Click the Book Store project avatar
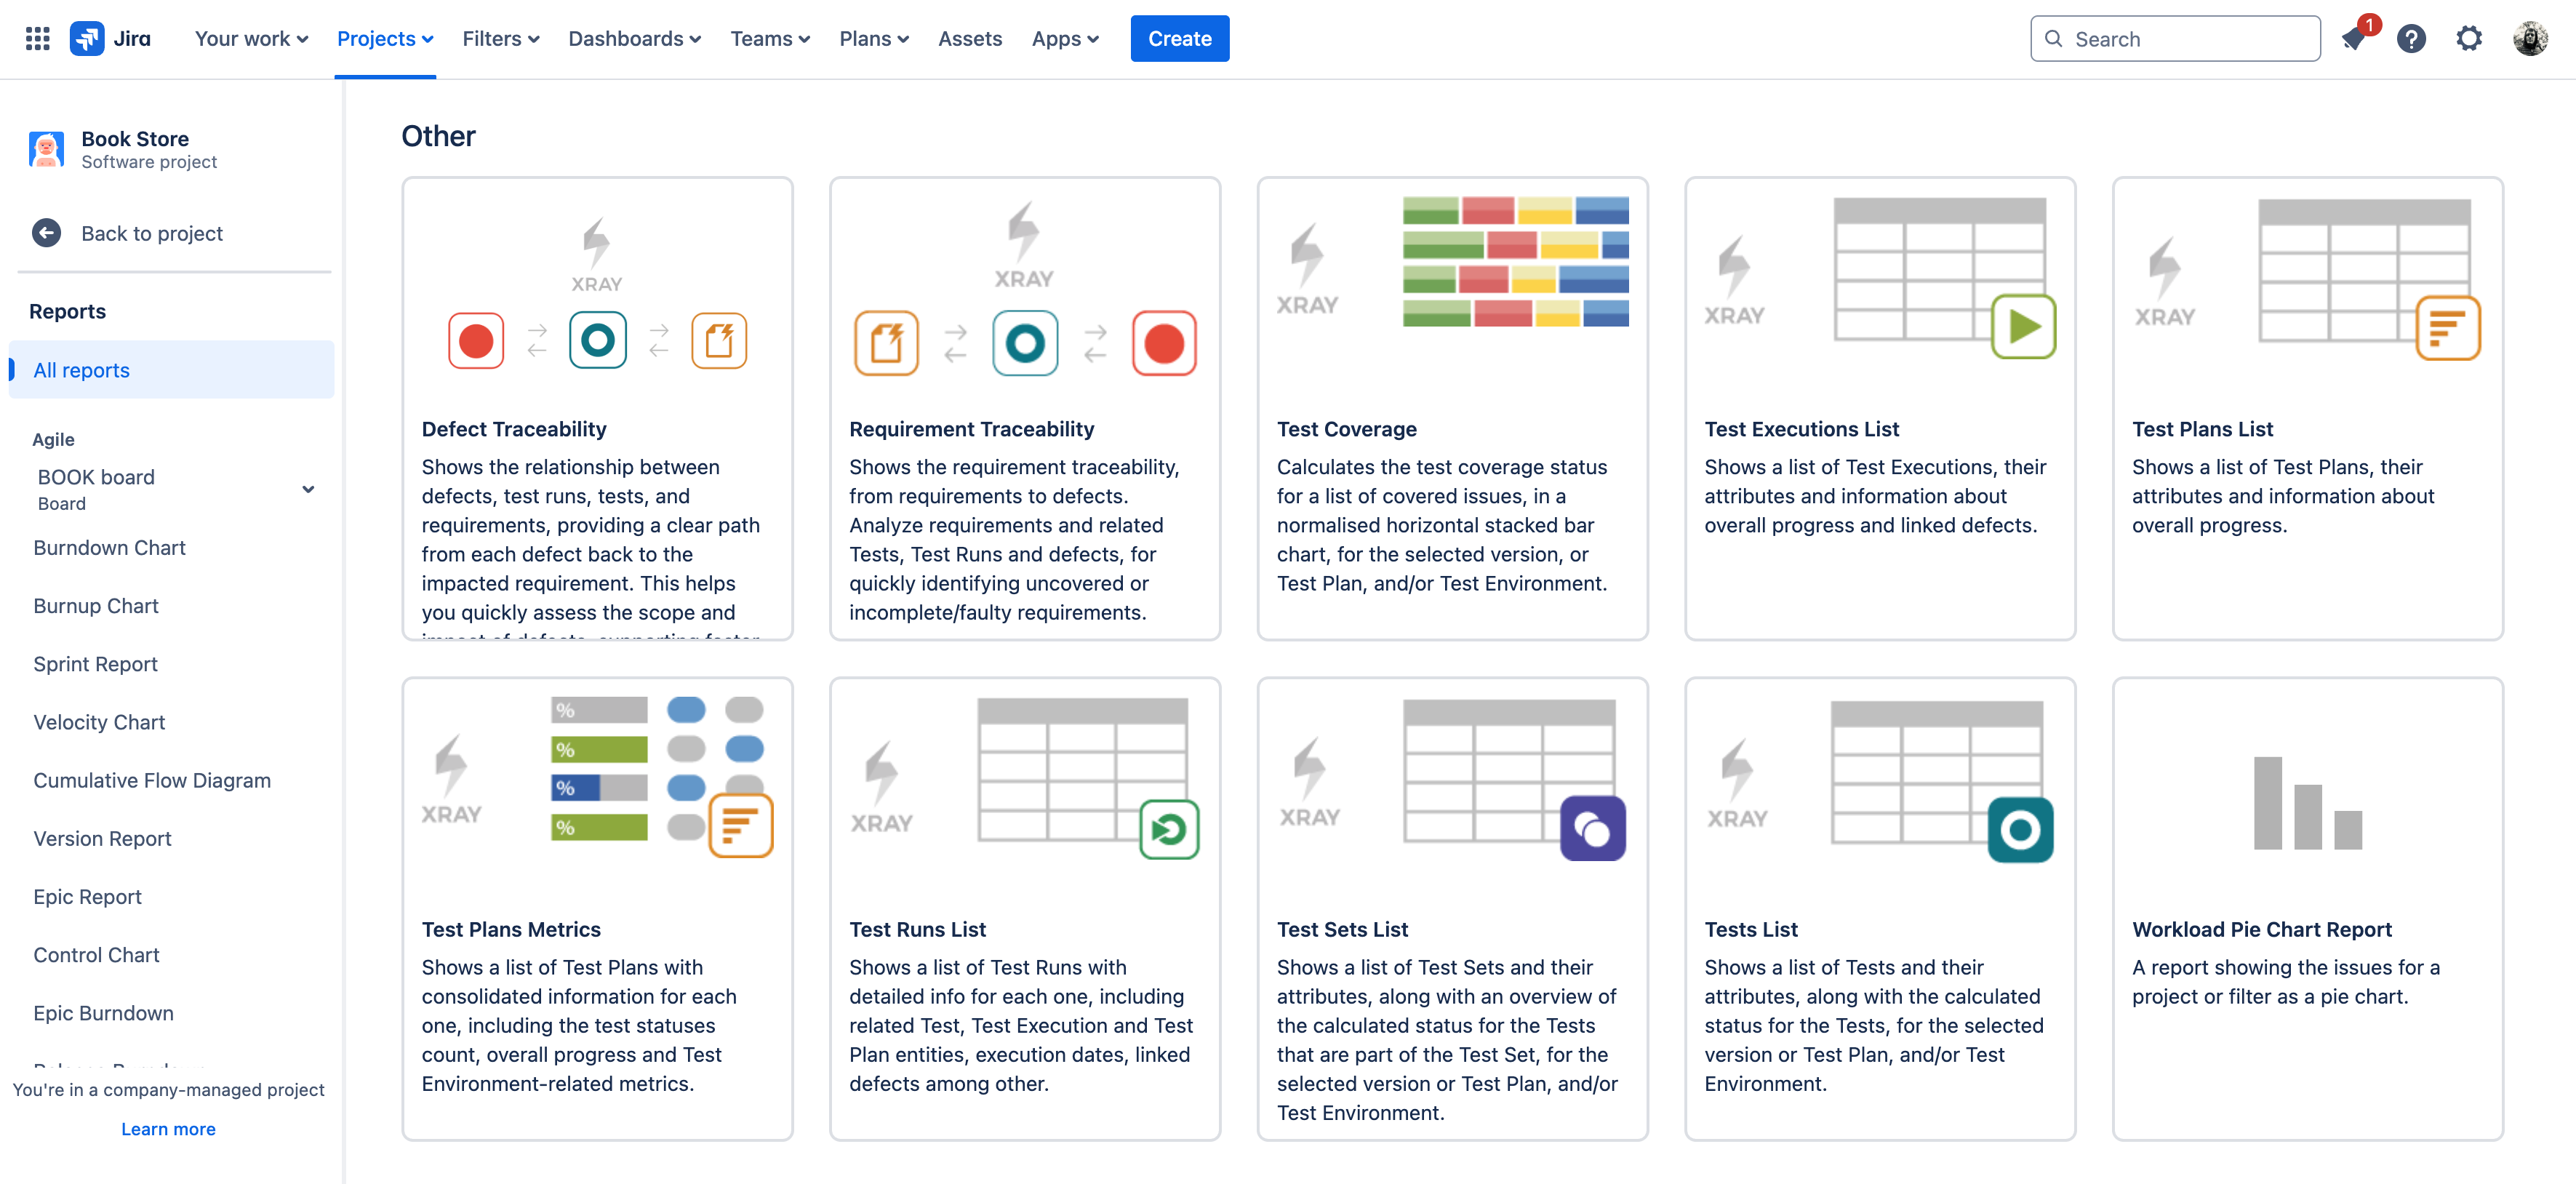 46,149
